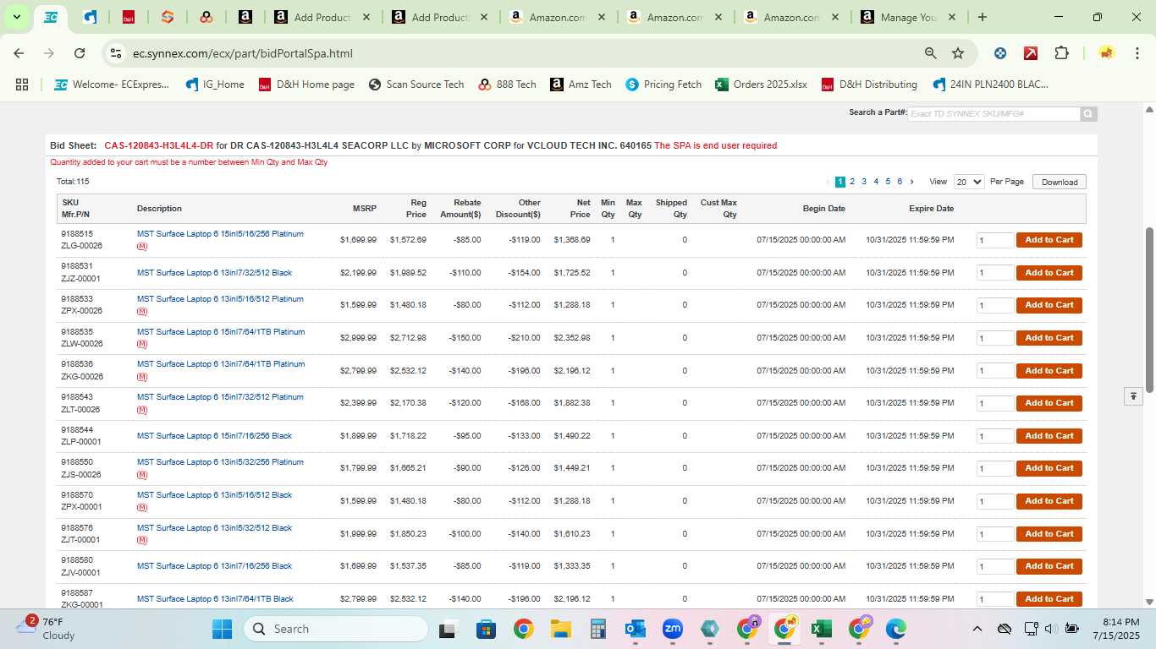Switch to the first Add Product tab
The image size is (1156, 649).
(322, 17)
